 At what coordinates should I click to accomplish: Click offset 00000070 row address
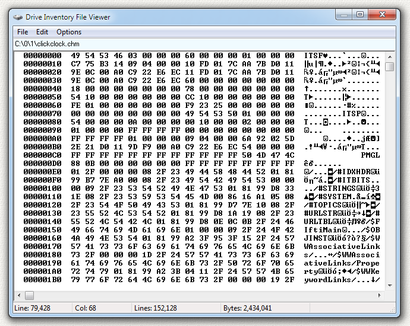click(42, 114)
